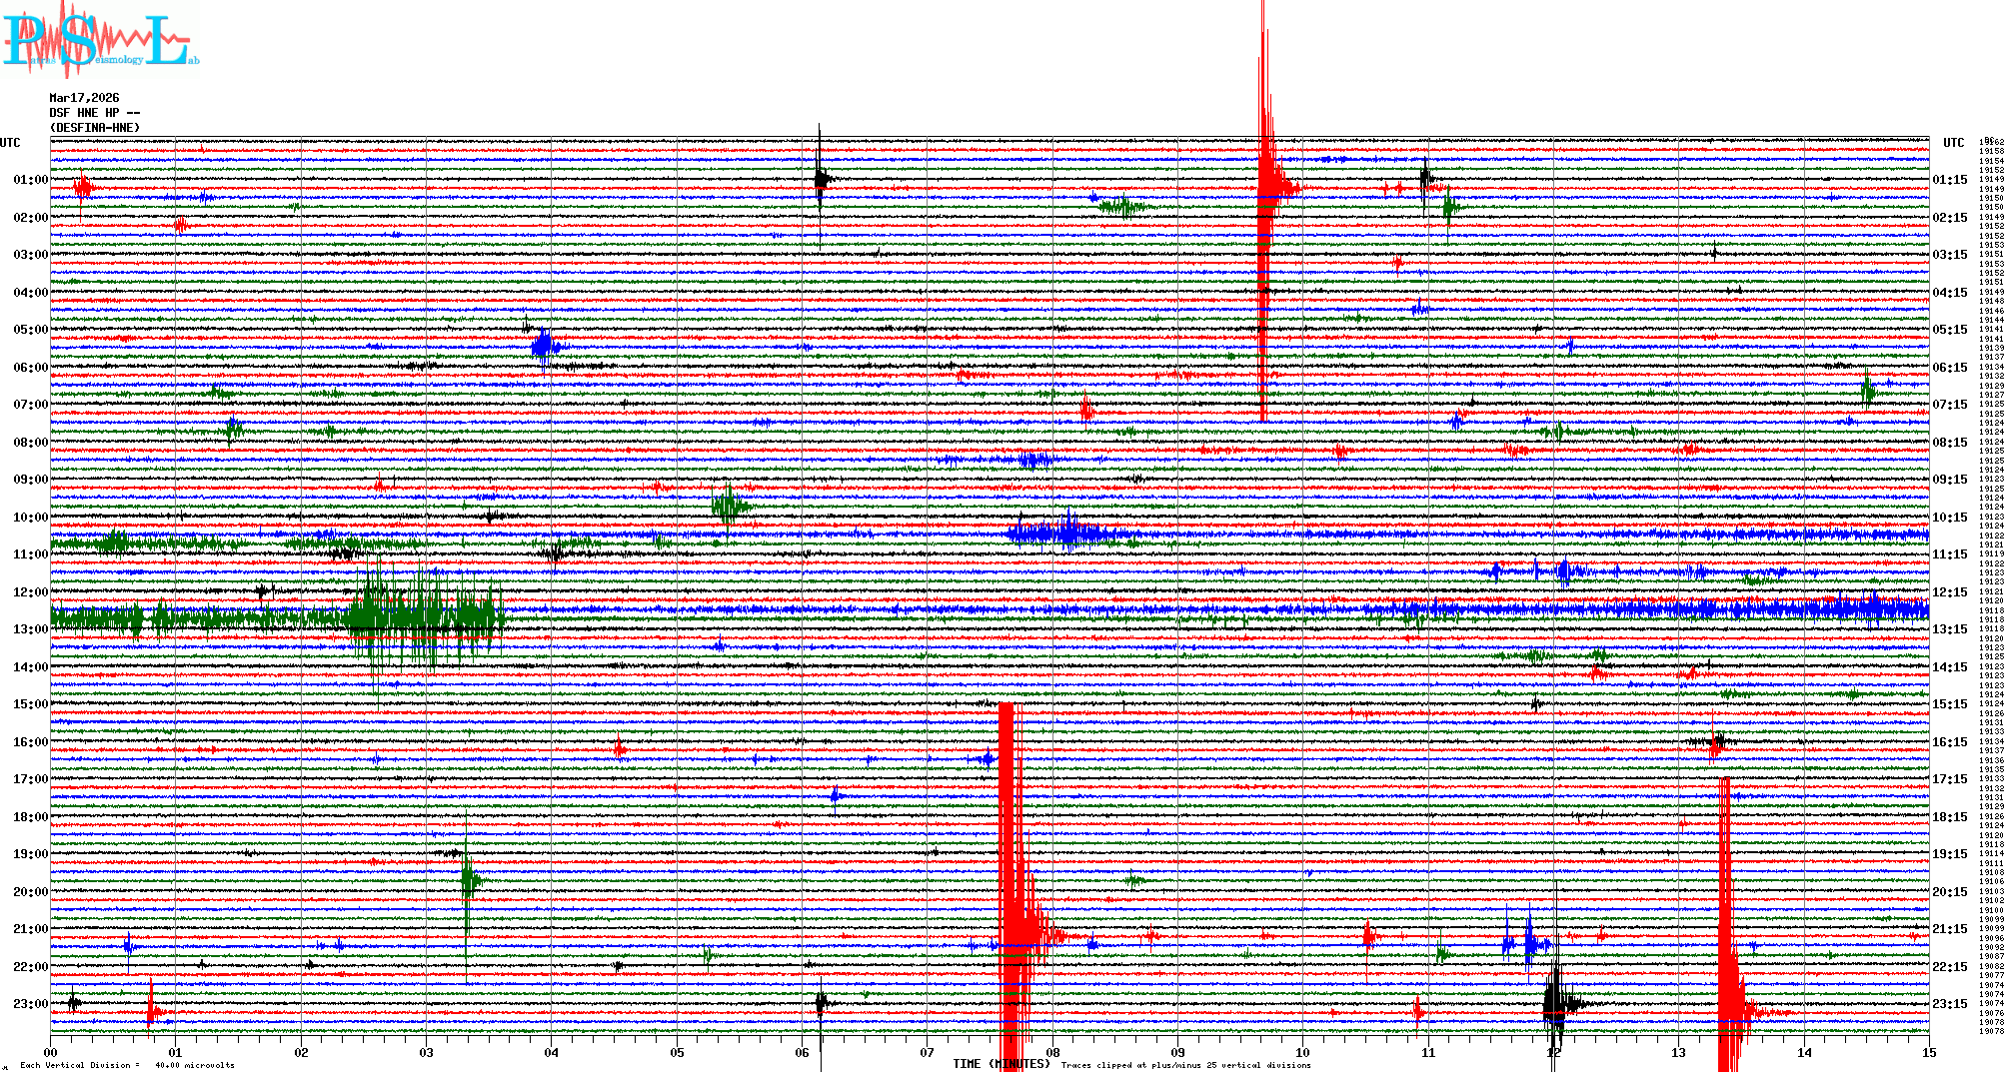Click the Traces clipped footer note
Image resolution: width=2009 pixels, height=1079 pixels.
(x=1185, y=1065)
